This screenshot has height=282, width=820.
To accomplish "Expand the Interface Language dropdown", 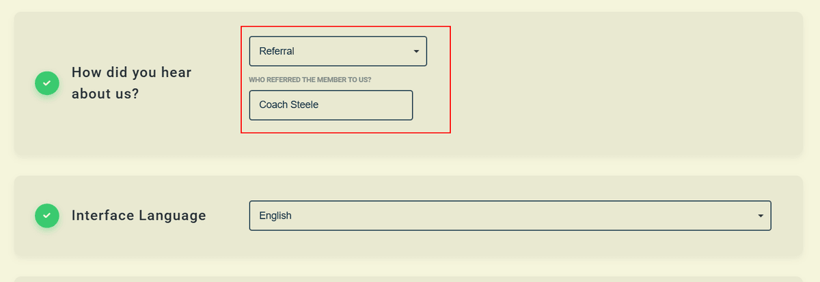I will point(510,216).
